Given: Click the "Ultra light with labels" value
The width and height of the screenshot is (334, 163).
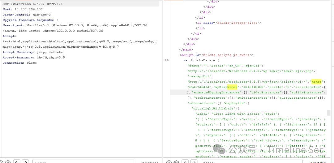Looking at the screenshot, I should click(237, 114).
